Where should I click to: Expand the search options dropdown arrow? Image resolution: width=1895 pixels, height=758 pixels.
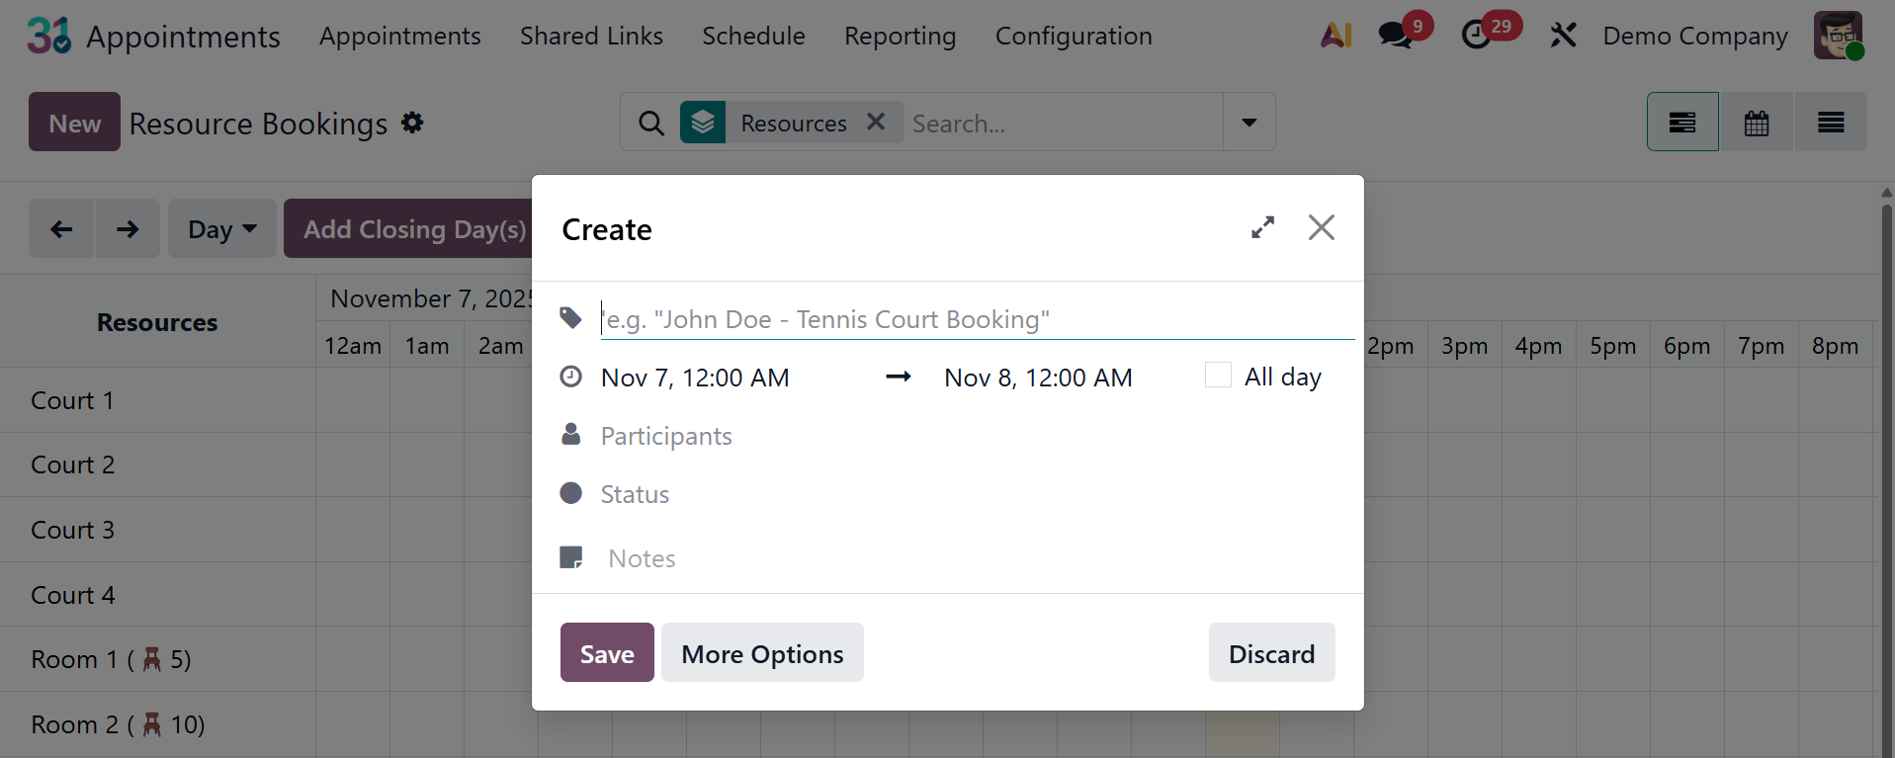pyautogui.click(x=1249, y=123)
